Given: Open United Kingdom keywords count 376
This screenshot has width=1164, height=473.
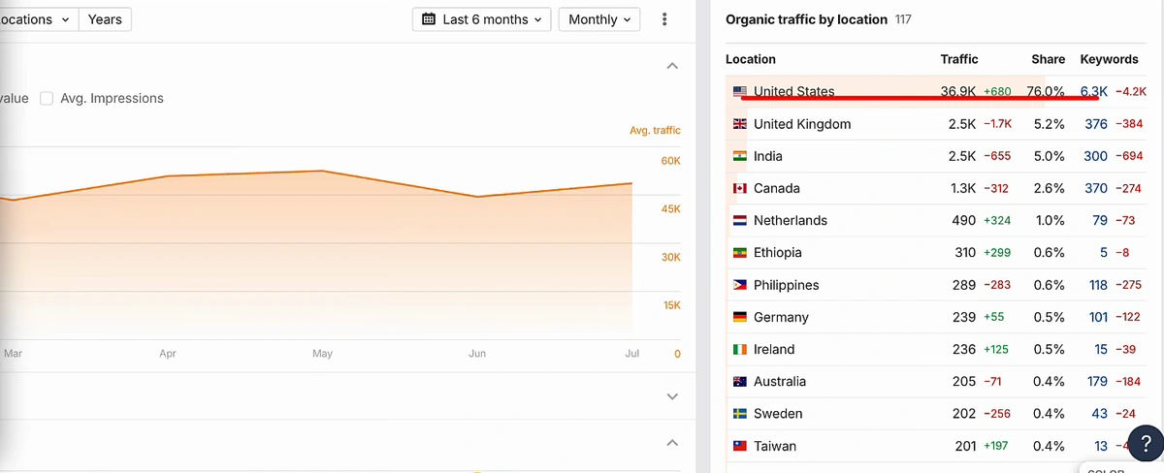Looking at the screenshot, I should (1096, 124).
